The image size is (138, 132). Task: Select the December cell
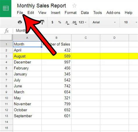27,62
